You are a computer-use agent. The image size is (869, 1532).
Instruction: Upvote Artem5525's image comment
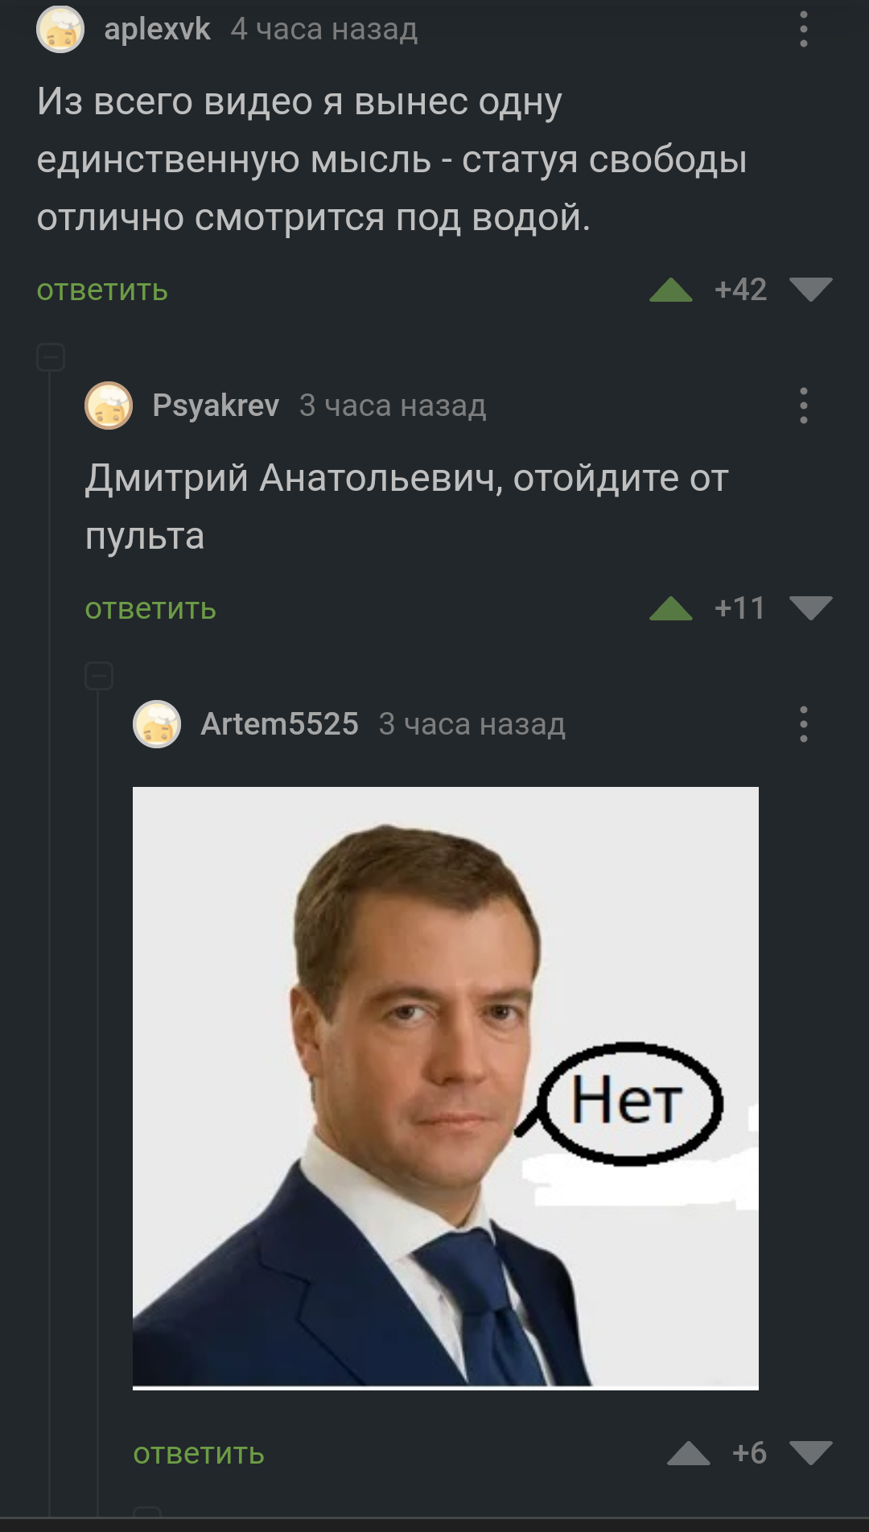click(x=689, y=1453)
